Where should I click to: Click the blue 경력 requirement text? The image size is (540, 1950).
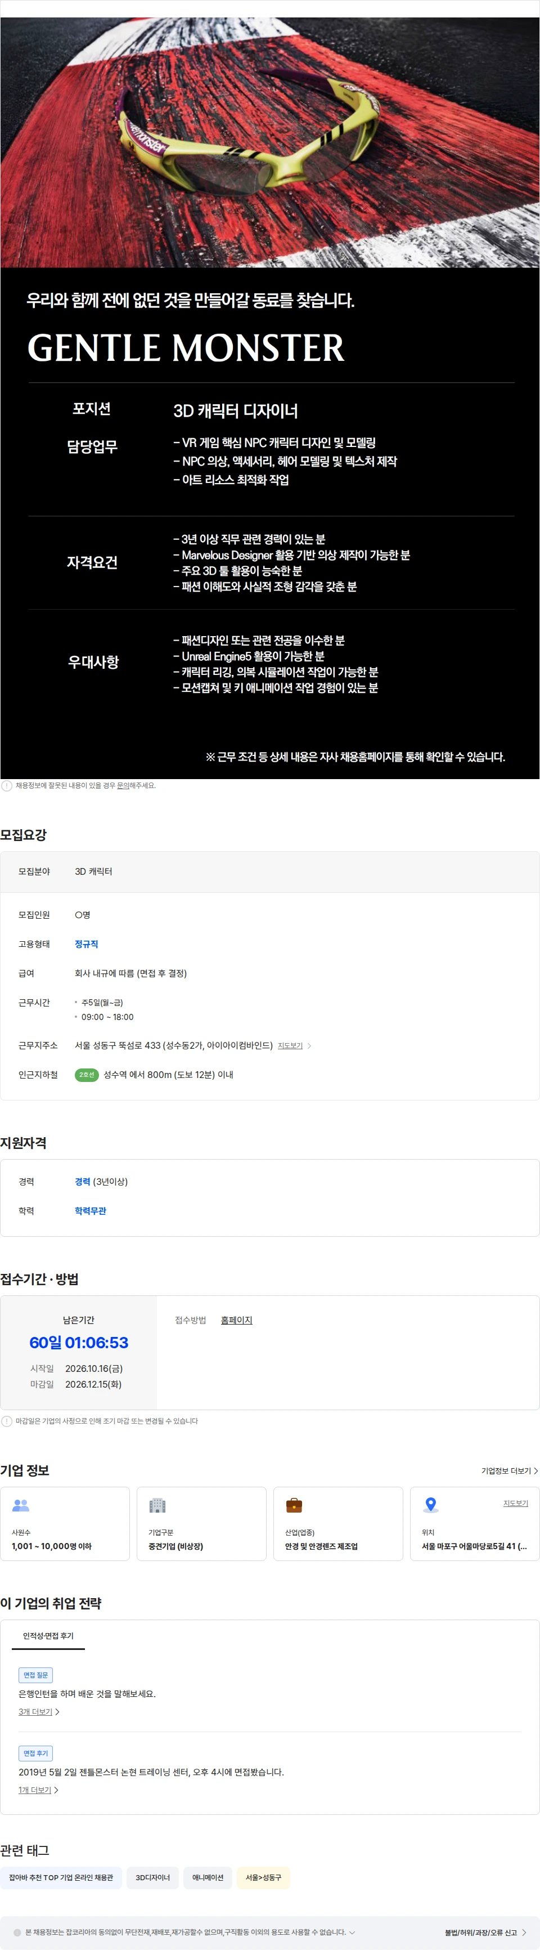[83, 1182]
